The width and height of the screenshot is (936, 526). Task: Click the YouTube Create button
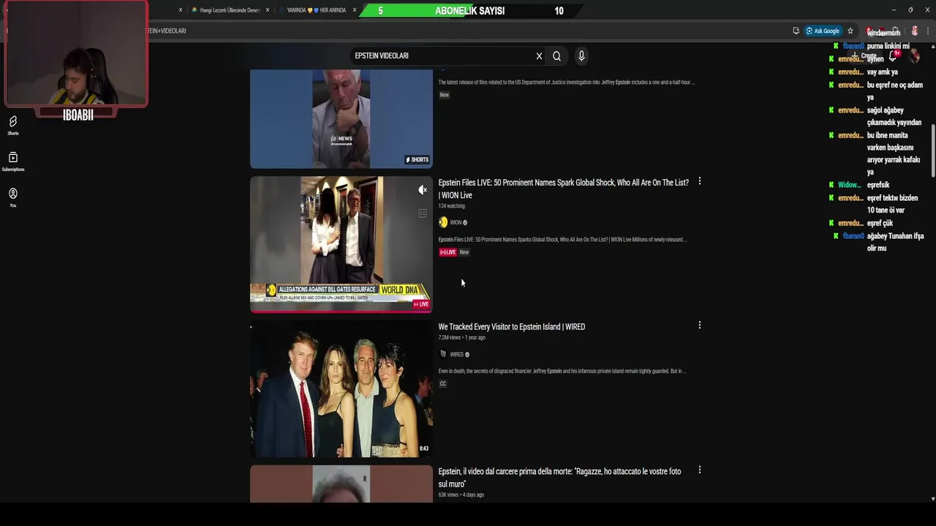coord(864,56)
